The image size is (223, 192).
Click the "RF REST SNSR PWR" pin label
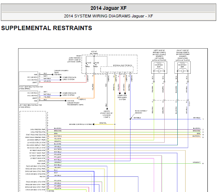click(37, 153)
